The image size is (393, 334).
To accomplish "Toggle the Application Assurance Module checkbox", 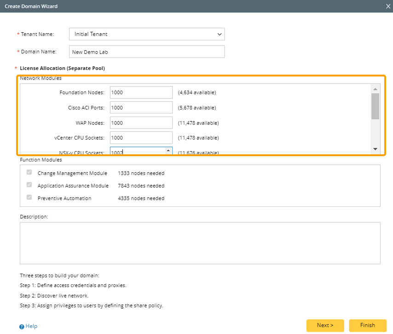I will coord(29,185).
